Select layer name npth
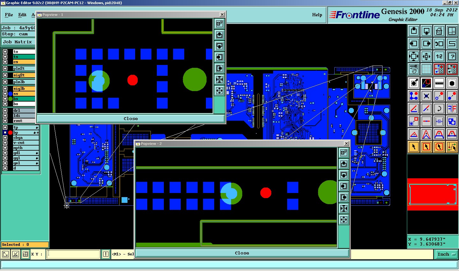Viewport: 459px width, 271px height. click(26, 148)
